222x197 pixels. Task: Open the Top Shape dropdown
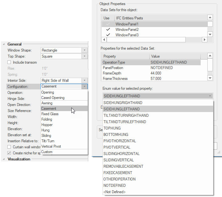(x=84, y=56)
